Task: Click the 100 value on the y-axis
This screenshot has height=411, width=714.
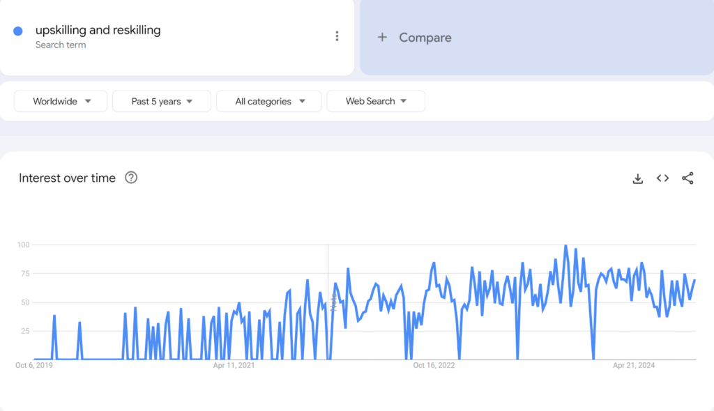Action: tap(23, 245)
